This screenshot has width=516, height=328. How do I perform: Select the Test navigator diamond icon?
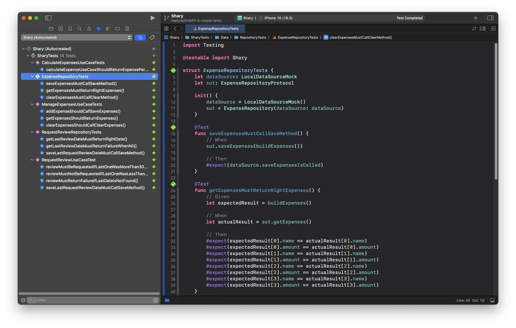coord(98,29)
